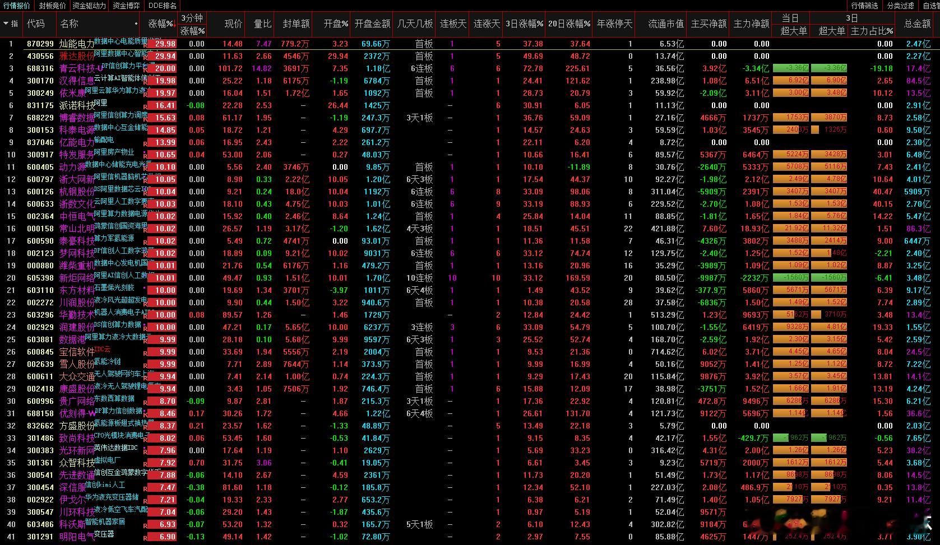Click 新炬网络 stock name
This screenshot has height=545, width=940.
click(x=77, y=278)
